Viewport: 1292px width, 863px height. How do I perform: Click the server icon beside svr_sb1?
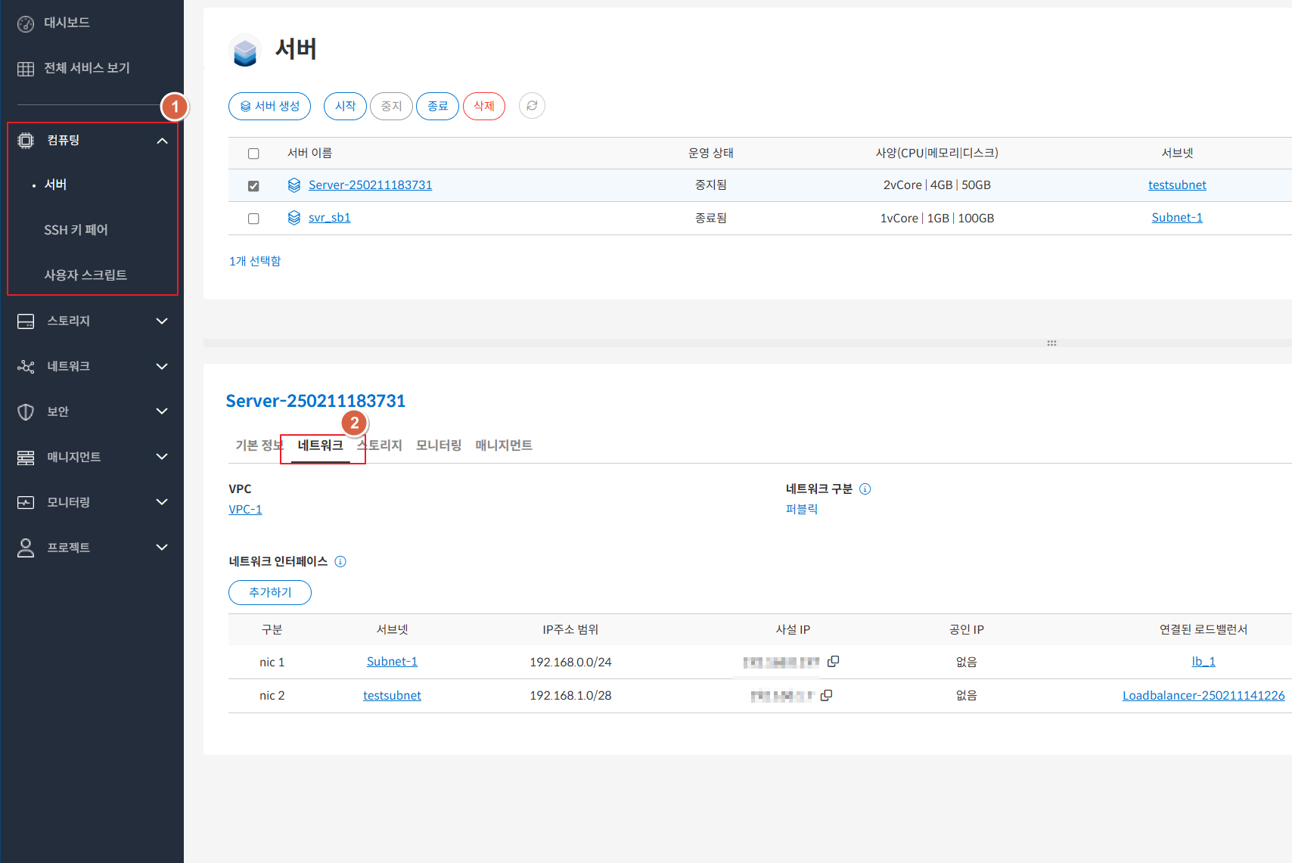[294, 218]
